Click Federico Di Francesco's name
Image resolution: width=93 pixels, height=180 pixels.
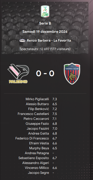pyautogui.click(x=32, y=138)
